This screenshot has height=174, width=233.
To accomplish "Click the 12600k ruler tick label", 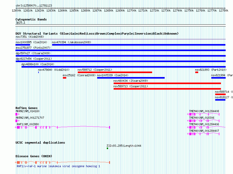I will (16, 10).
